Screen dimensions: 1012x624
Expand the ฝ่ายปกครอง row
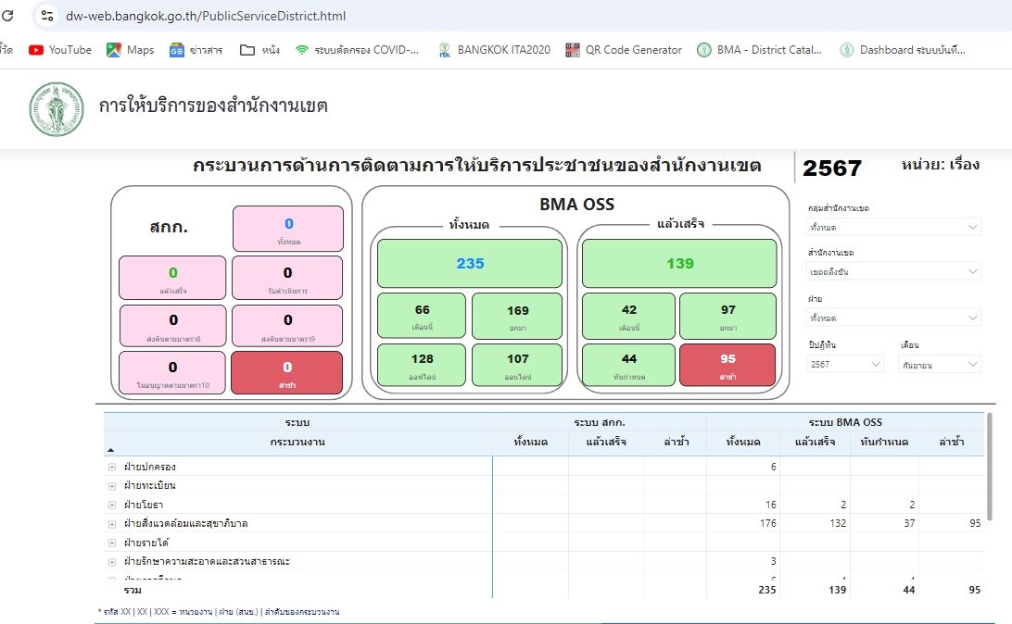112,467
